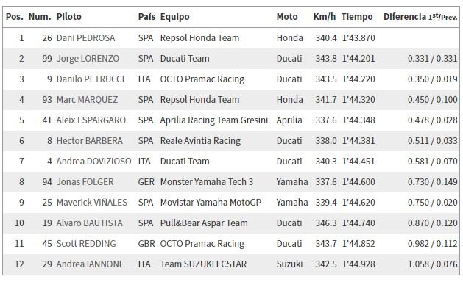463x282 pixels.
Task: Click the 1'43.870 lap time
Action: coord(358,38)
